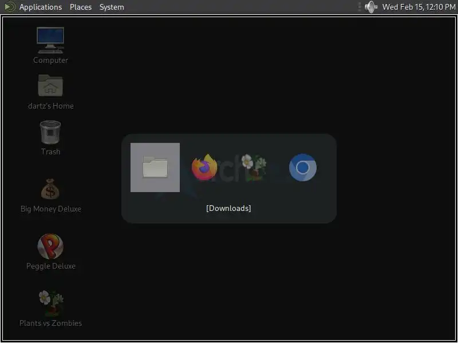The width and height of the screenshot is (458, 343).
Task: Select the Plants vs Zombies desktop icon
Action: click(x=51, y=304)
